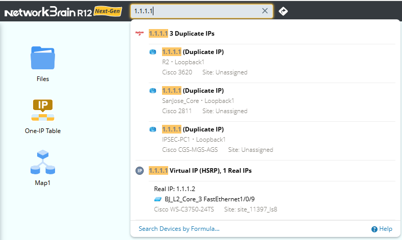Click Search Devices by Formula link
The height and width of the screenshot is (240, 402).
tap(179, 229)
